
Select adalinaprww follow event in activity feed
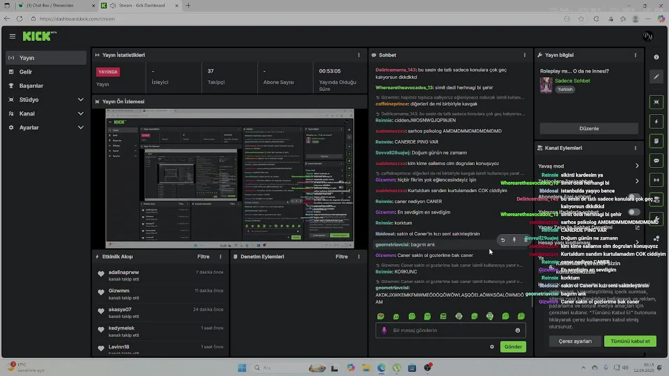point(160,276)
